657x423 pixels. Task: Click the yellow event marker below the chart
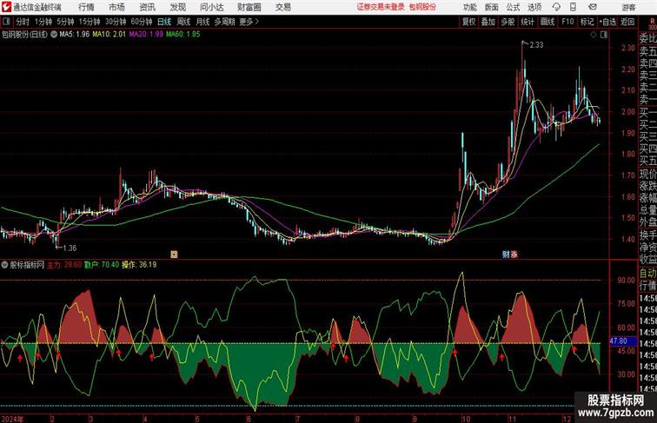(x=174, y=254)
